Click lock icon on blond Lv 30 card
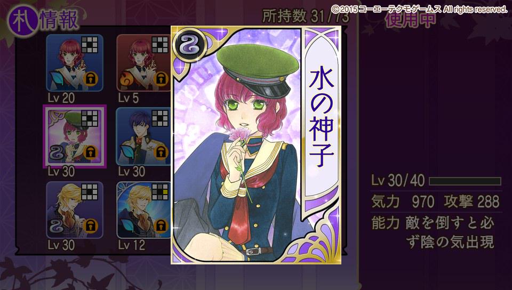The image size is (512, 290). [x=91, y=225]
